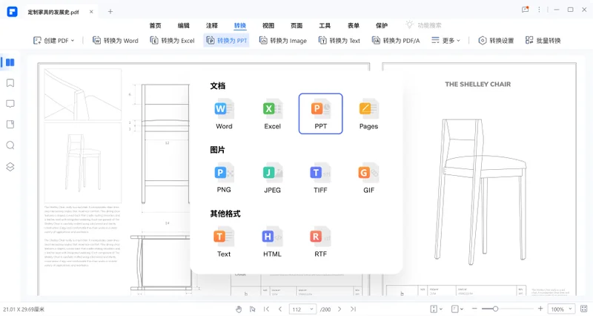This screenshot has height=316, width=593.
Task: Click 转换为 Word button
Action: coord(116,41)
